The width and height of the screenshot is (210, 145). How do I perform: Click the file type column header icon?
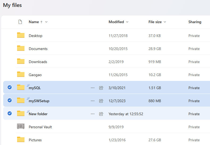click(x=20, y=22)
